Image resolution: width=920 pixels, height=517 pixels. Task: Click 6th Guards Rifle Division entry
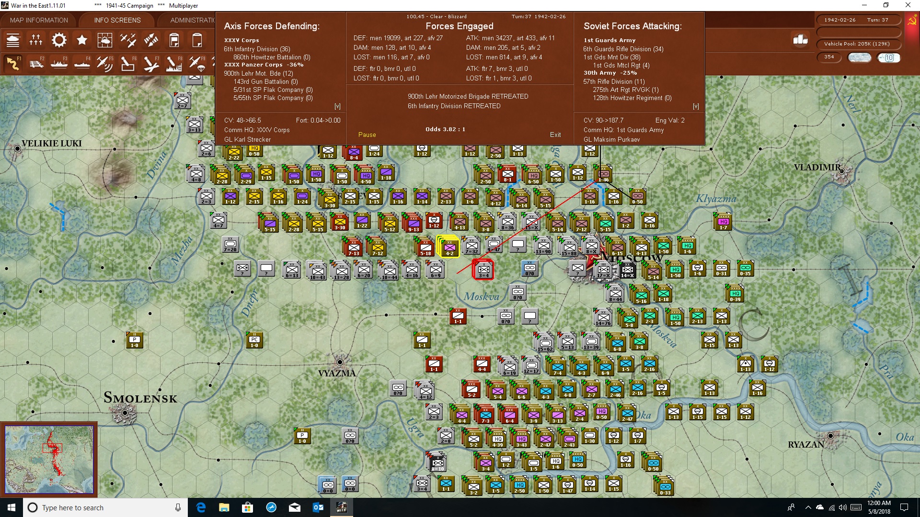pyautogui.click(x=623, y=49)
